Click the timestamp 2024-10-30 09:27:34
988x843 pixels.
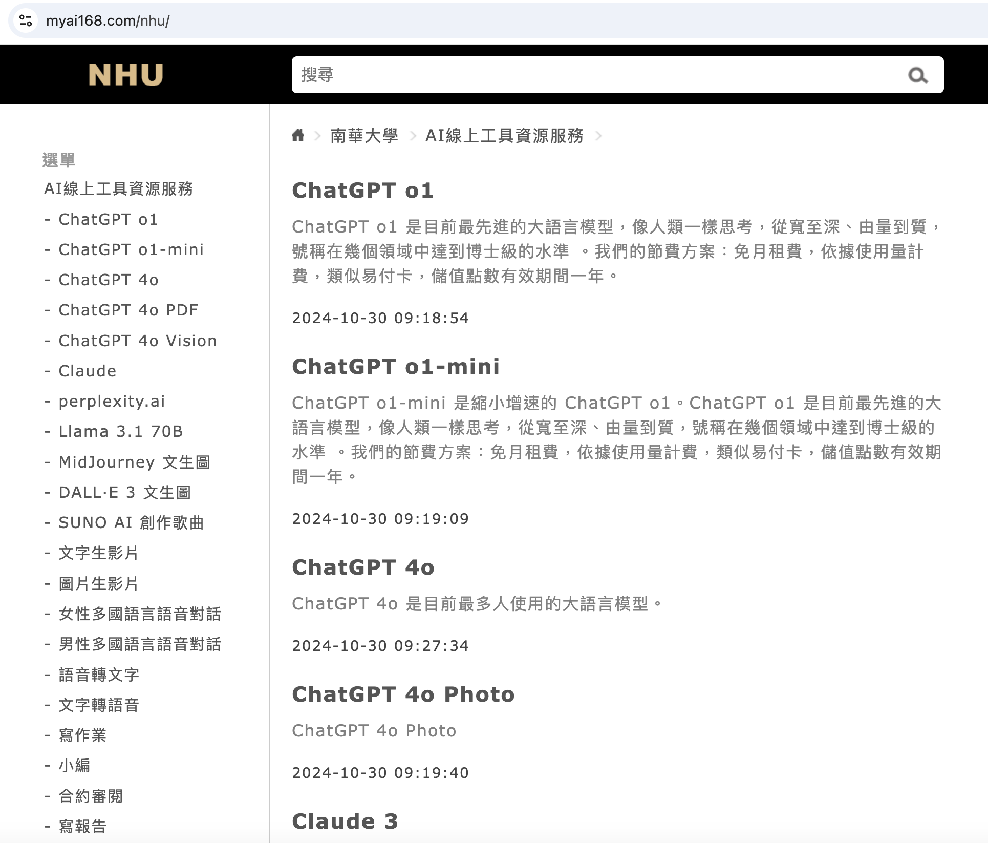pos(380,646)
